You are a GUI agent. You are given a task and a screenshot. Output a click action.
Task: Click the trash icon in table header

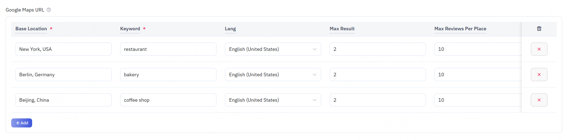[539, 29]
